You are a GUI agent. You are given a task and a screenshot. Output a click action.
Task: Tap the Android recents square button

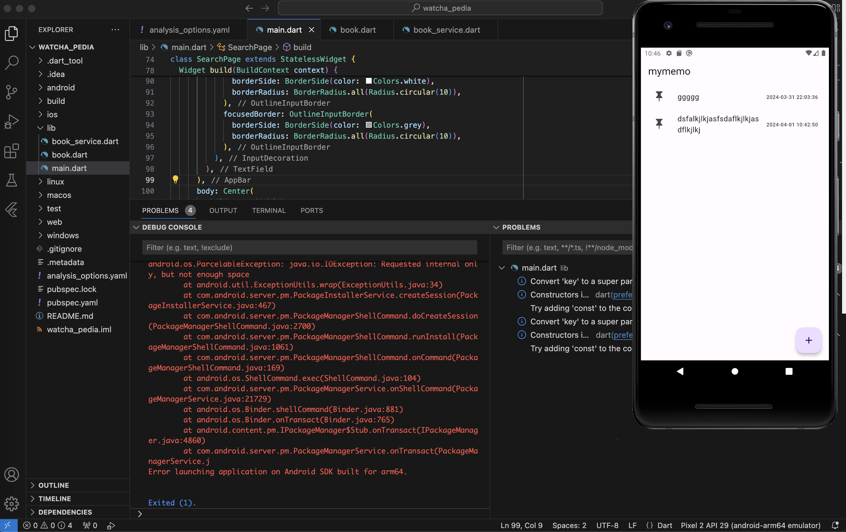pos(789,371)
